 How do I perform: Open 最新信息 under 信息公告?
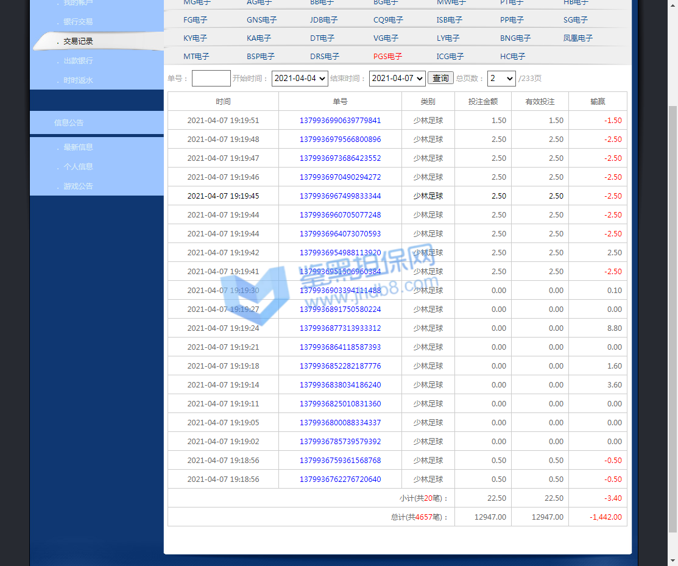78,147
